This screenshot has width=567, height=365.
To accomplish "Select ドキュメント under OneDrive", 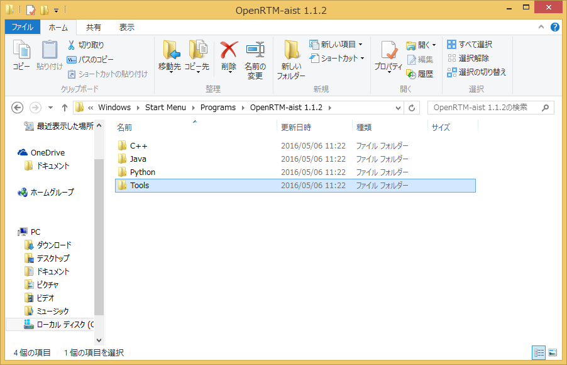I will point(47,166).
